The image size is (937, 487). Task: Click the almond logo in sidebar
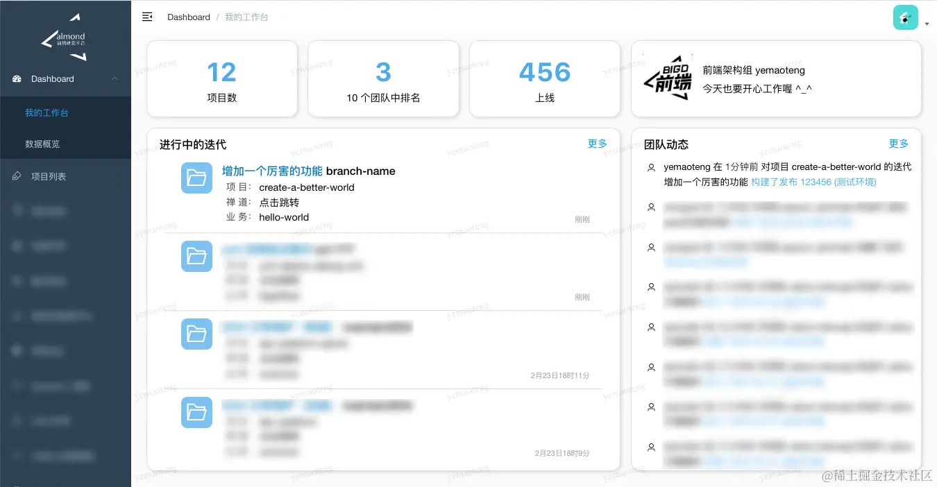[x=65, y=37]
